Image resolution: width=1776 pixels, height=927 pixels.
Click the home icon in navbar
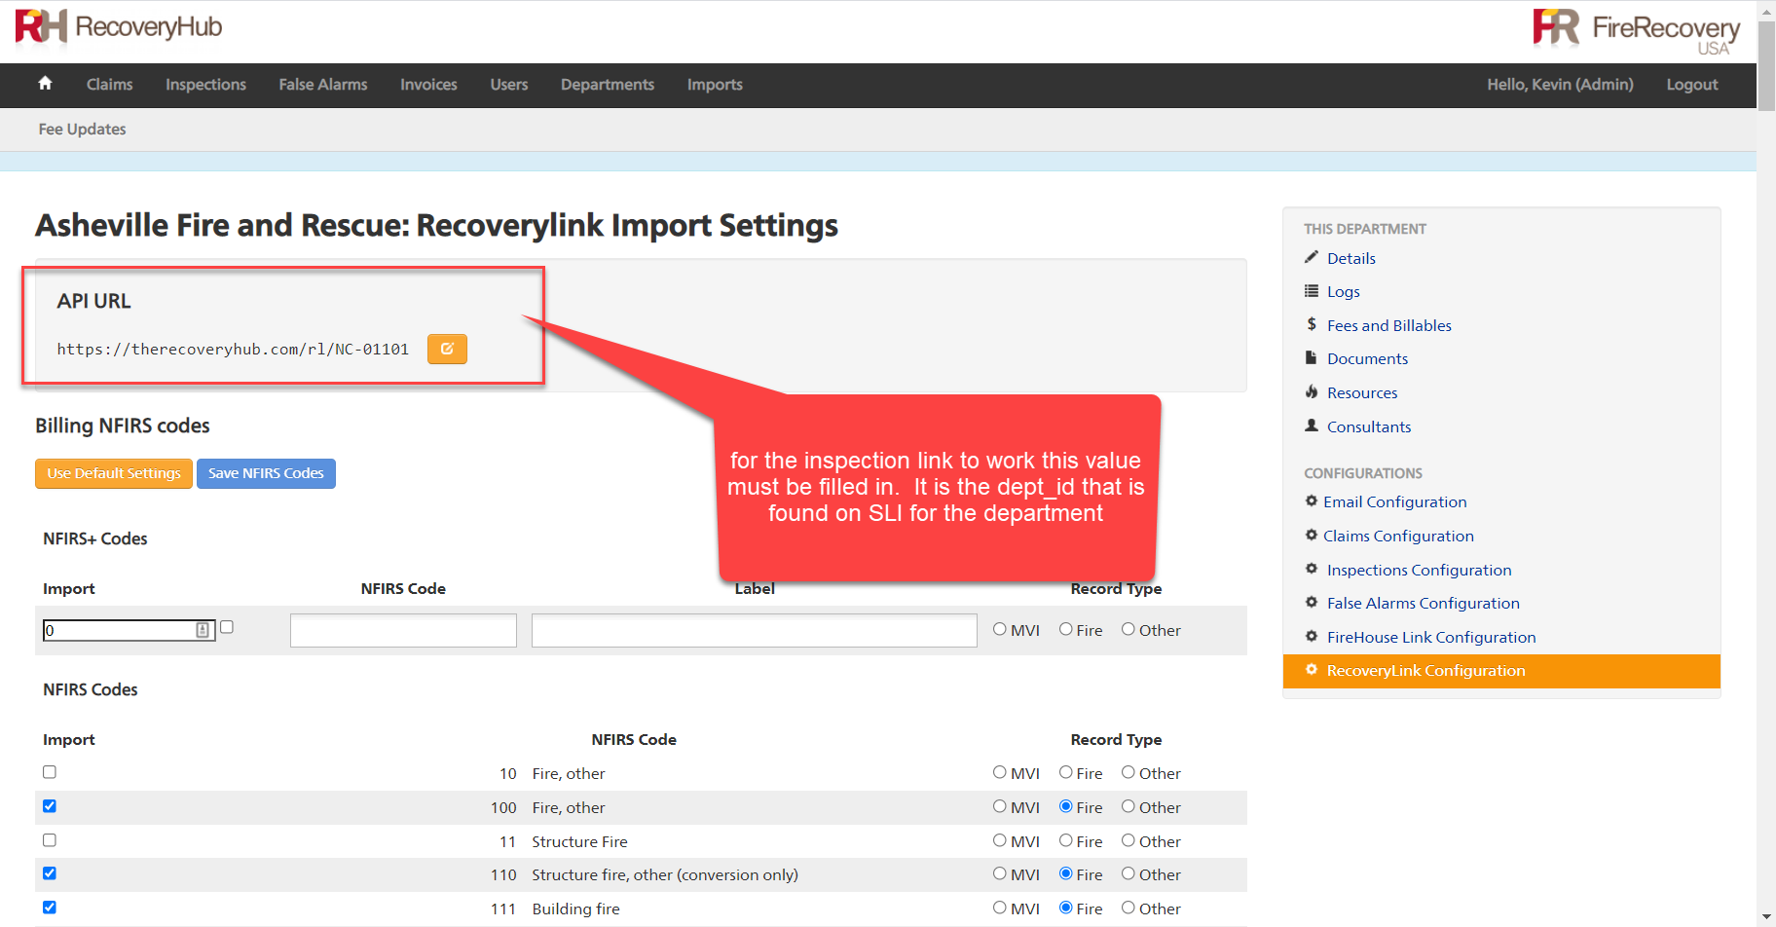45,84
